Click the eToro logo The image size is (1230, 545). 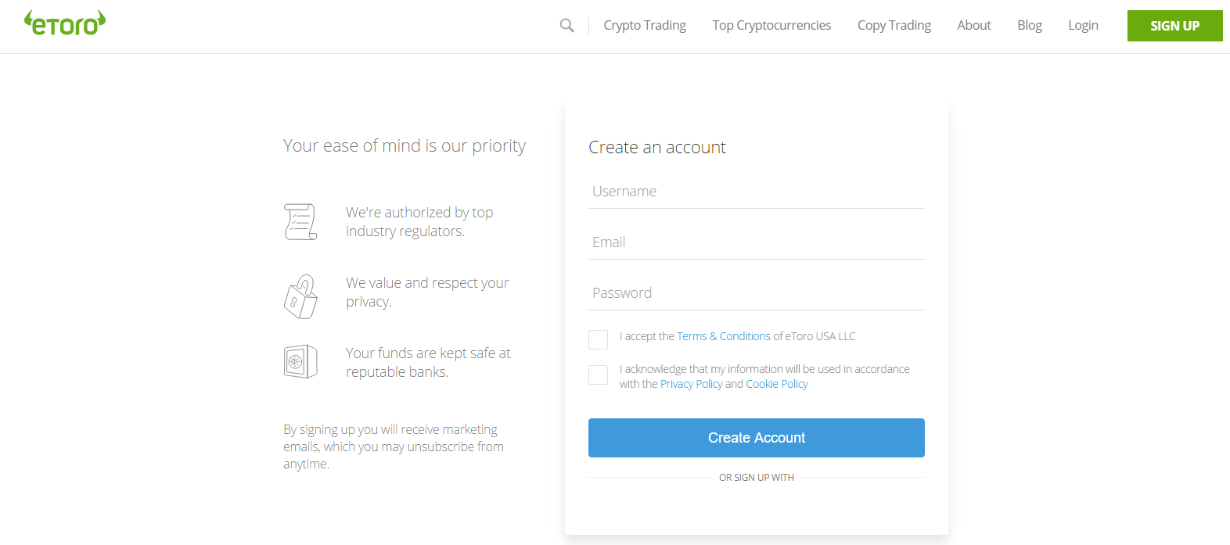click(65, 23)
